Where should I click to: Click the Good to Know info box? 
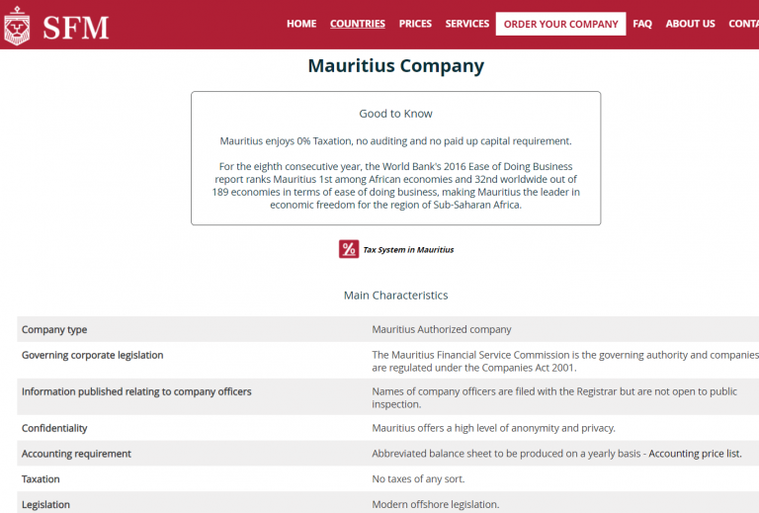pyautogui.click(x=395, y=158)
